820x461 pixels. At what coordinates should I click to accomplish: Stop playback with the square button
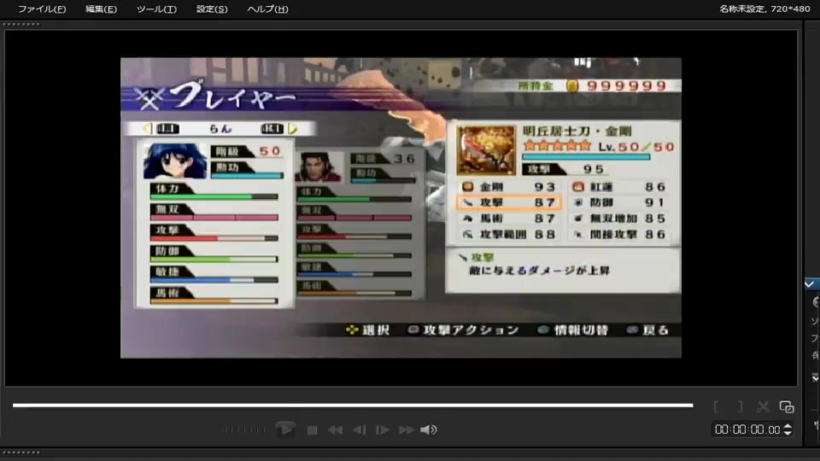coord(313,430)
